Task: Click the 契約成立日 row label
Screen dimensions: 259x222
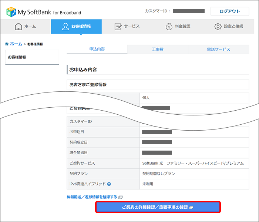Action: coord(78,142)
